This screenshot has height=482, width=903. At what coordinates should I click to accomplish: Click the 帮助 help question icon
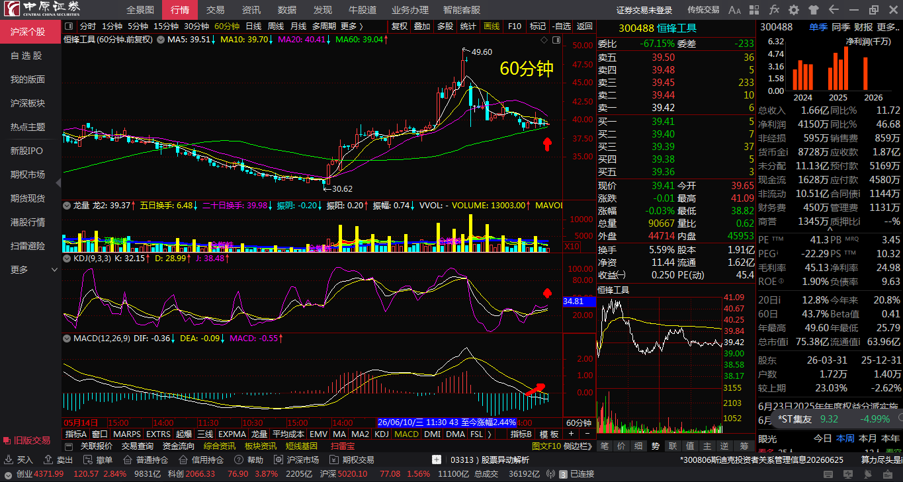coord(239,460)
